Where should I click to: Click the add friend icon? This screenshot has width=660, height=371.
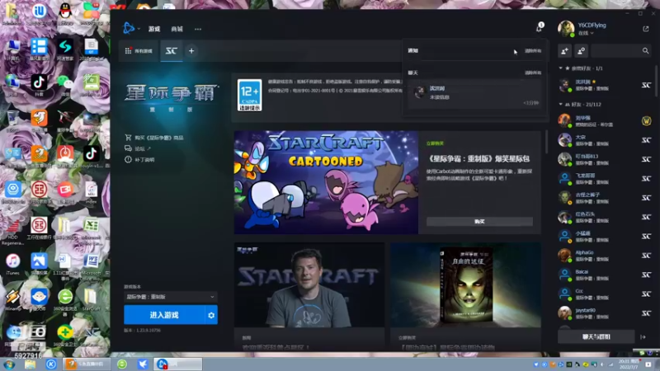pos(564,51)
